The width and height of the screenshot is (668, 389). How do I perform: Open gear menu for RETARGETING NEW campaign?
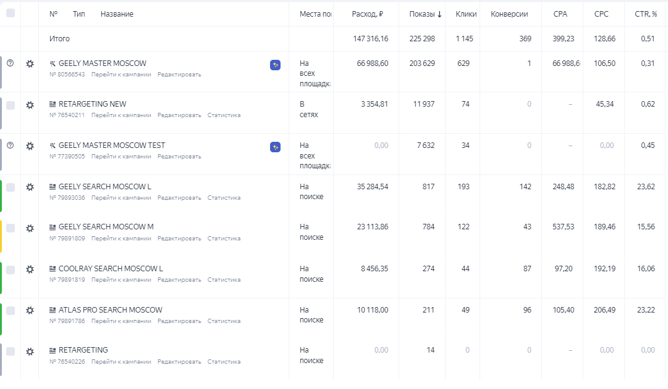30,105
